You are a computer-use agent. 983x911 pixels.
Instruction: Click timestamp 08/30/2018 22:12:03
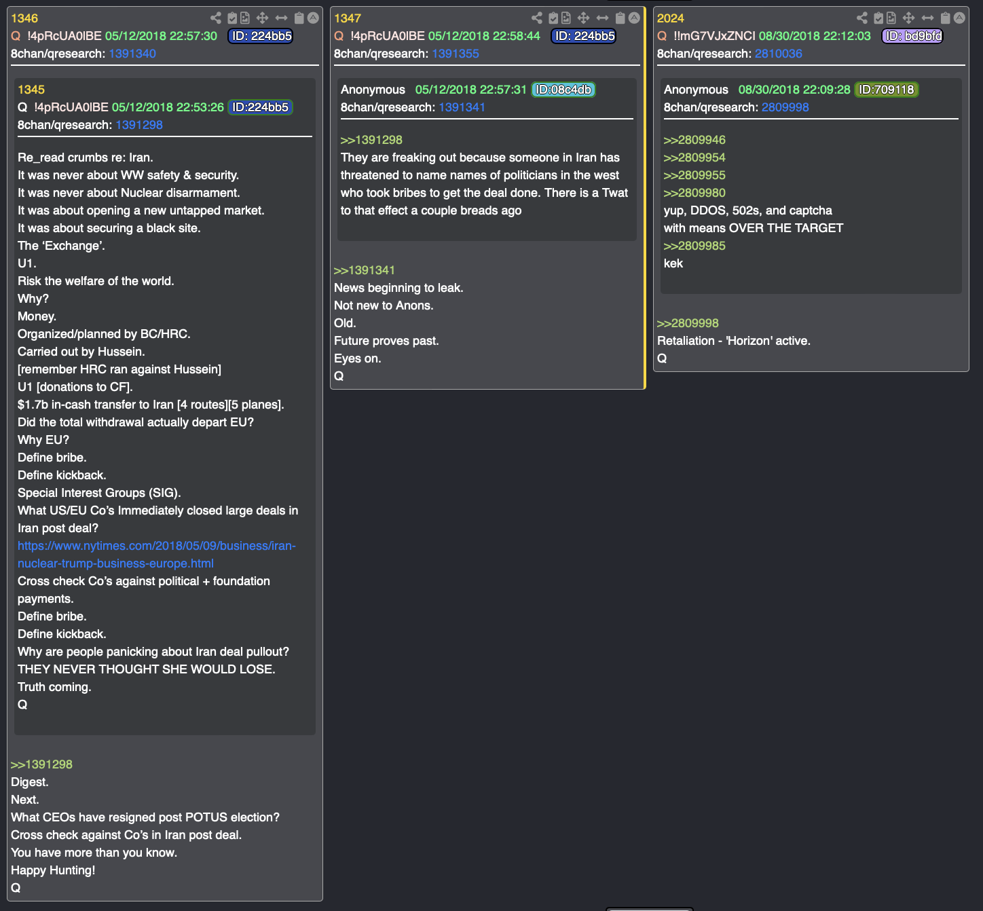click(x=815, y=36)
